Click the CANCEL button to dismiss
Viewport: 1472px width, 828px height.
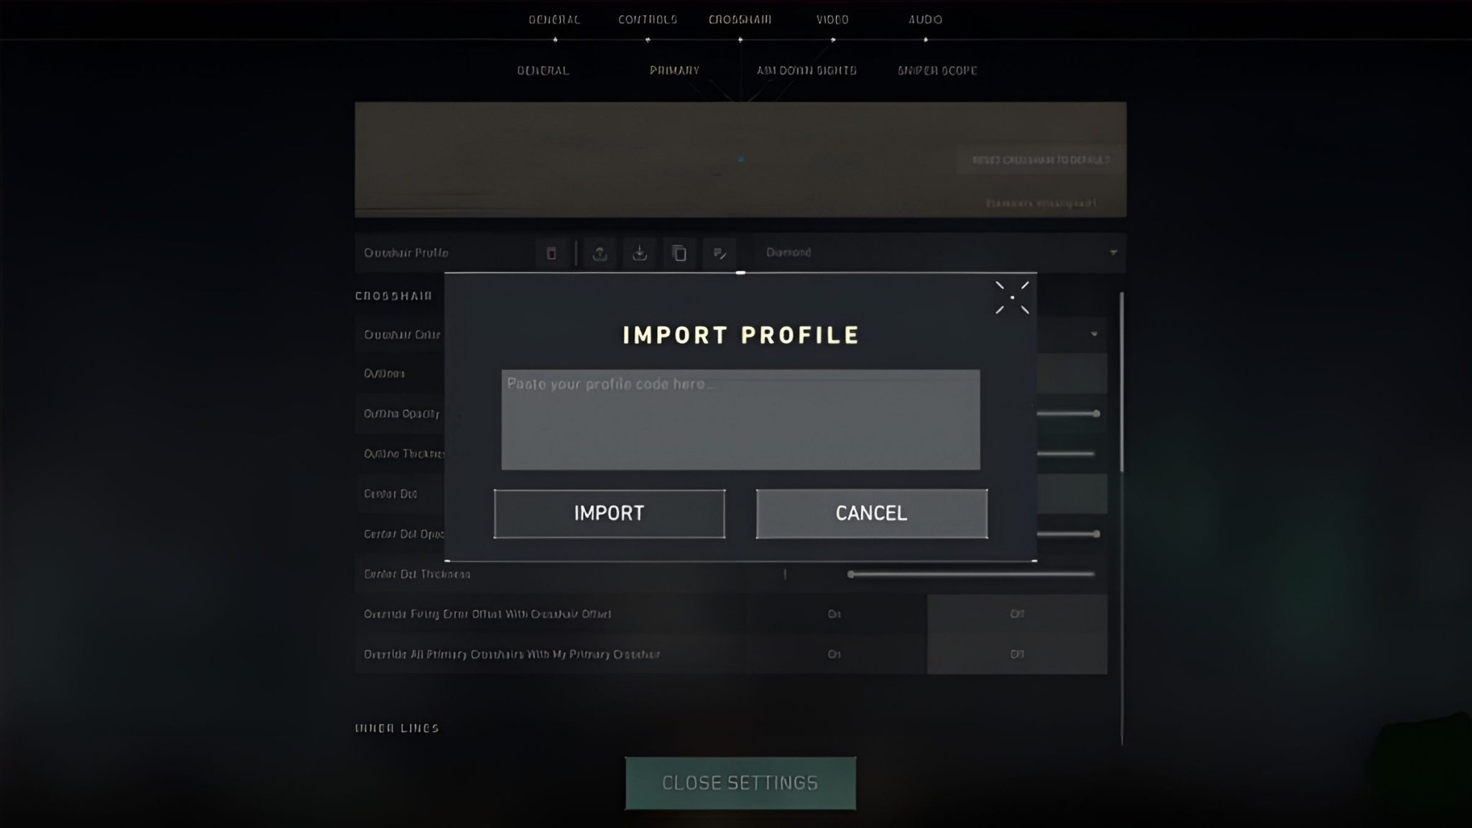pos(871,512)
